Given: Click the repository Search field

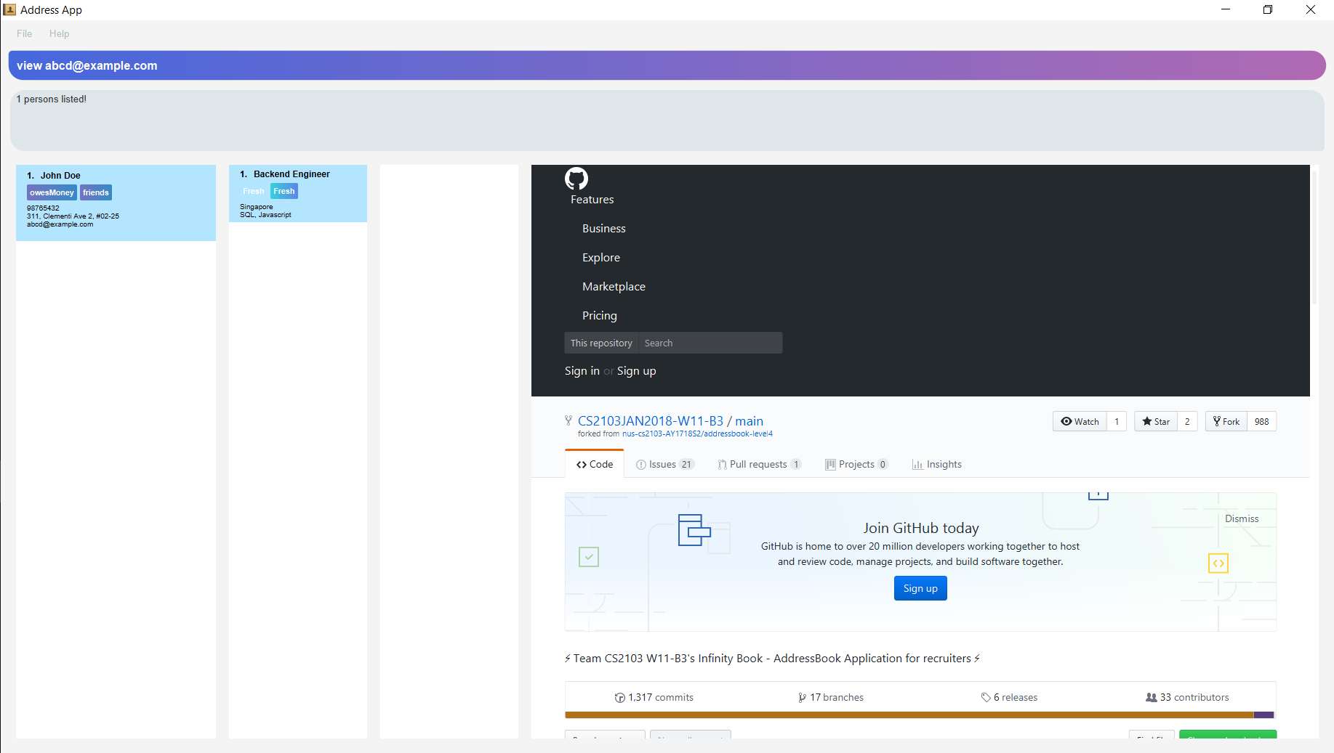Looking at the screenshot, I should 710,343.
